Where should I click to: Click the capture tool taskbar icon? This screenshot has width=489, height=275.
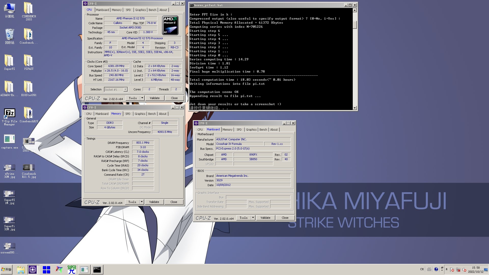point(84,270)
